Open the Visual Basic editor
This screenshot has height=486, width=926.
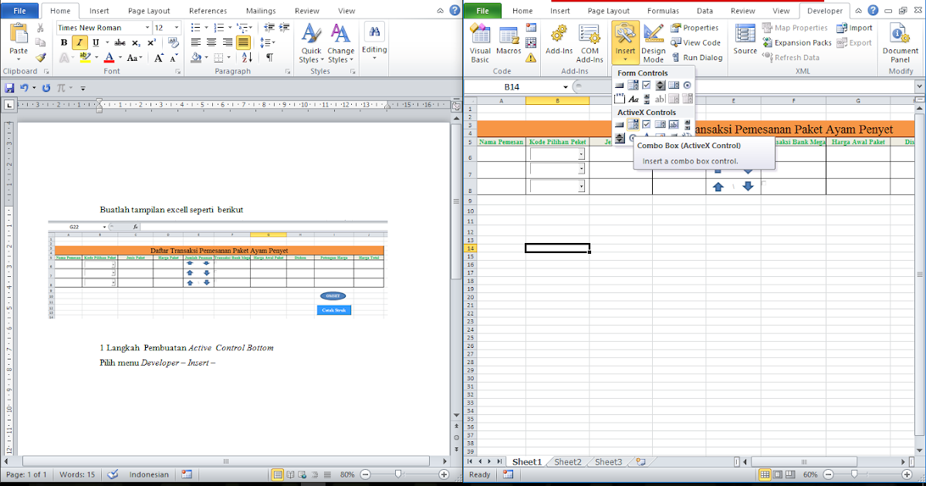point(479,39)
